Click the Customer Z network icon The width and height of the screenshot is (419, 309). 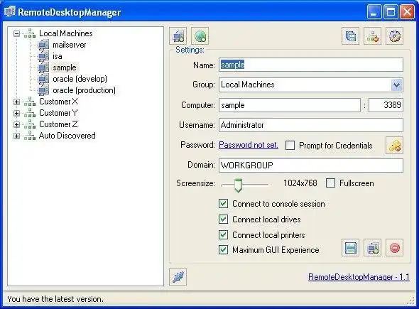pyautogui.click(x=30, y=124)
